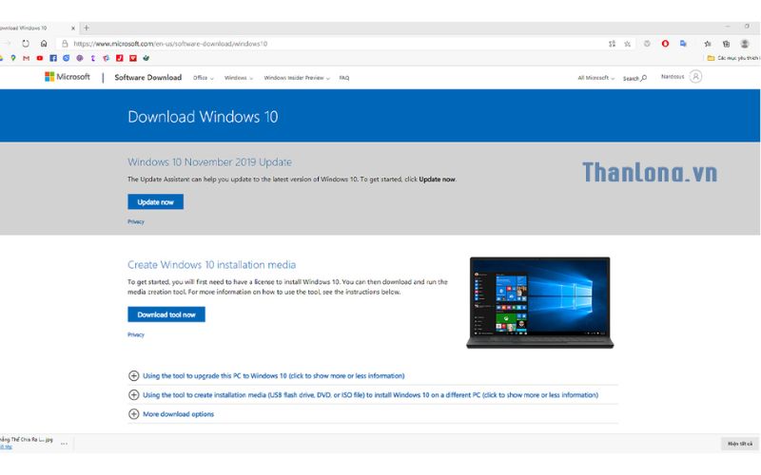Open the Facebook bookmark icon
Image resolution: width=761 pixels, height=475 pixels.
coord(53,58)
